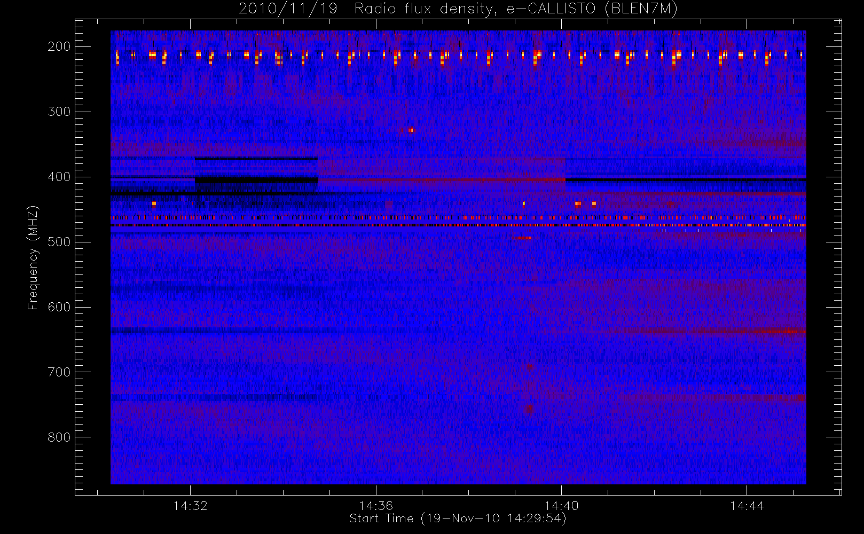Click the "Frequency (MHZ)" axis label
864x534 pixels.
tap(33, 258)
